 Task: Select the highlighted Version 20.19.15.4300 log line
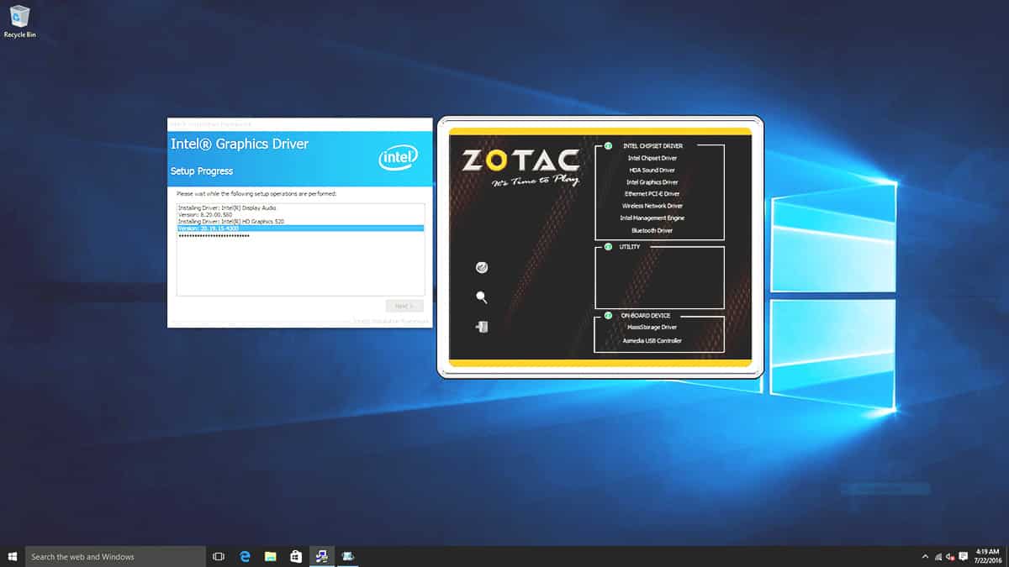point(300,228)
